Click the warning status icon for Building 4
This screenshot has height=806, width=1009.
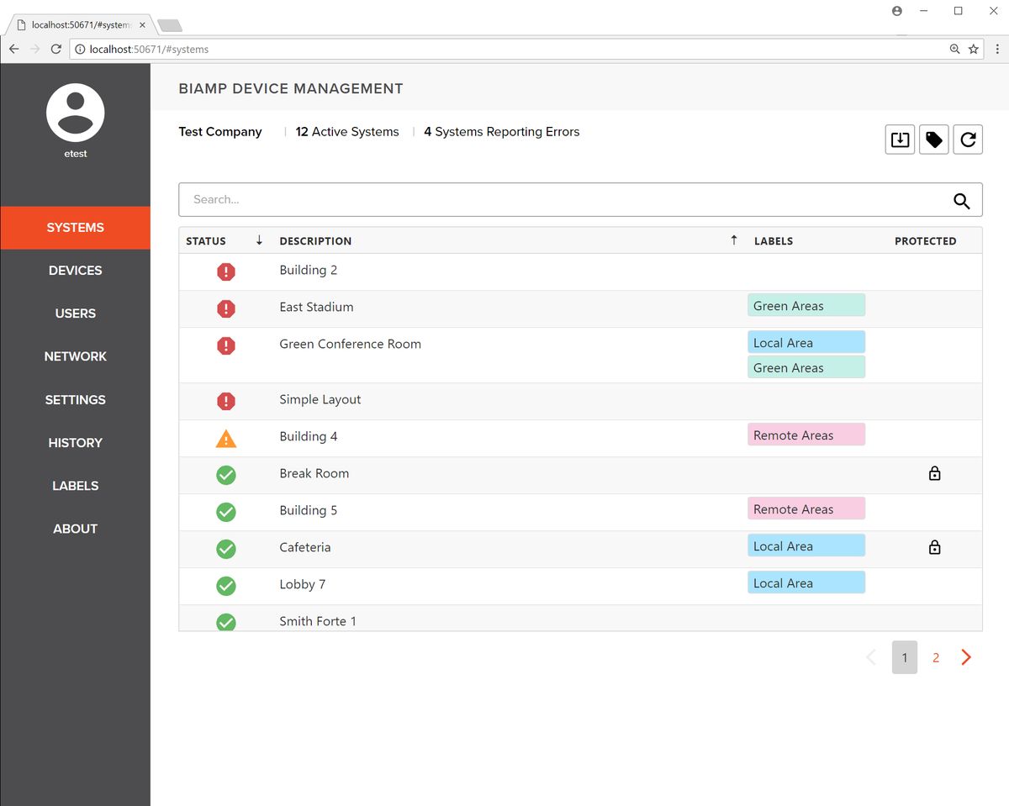(225, 438)
